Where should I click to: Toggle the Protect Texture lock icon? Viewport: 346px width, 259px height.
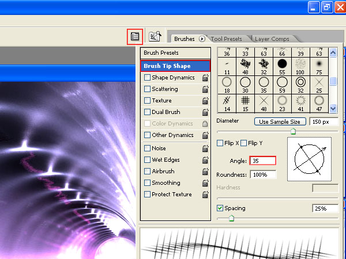205,195
